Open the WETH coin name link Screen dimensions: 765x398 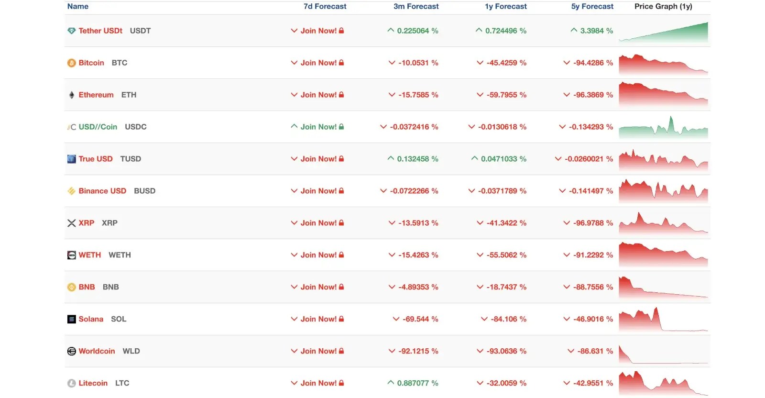click(90, 255)
